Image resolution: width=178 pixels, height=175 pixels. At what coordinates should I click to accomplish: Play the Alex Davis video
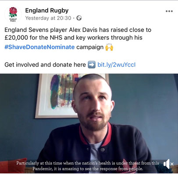[x=89, y=123]
